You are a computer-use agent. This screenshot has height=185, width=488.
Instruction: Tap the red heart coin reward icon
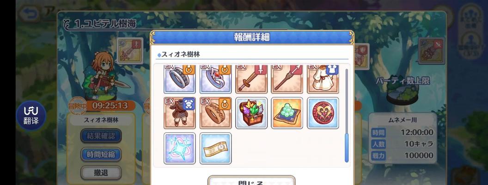(323, 113)
